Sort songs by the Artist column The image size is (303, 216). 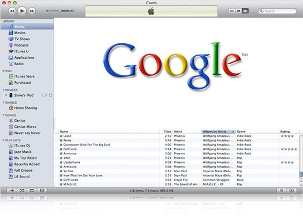(x=187, y=132)
